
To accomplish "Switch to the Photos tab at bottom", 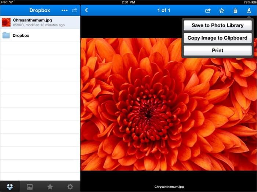I will coord(30,186).
